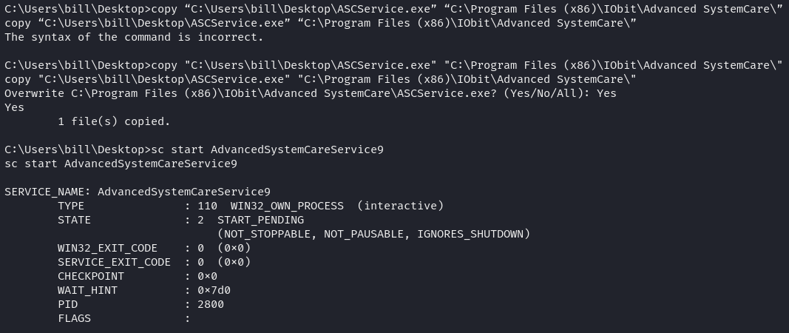Click the prompt line with "sc start" command
Image resolution: width=789 pixels, height=333 pixels.
194,149
